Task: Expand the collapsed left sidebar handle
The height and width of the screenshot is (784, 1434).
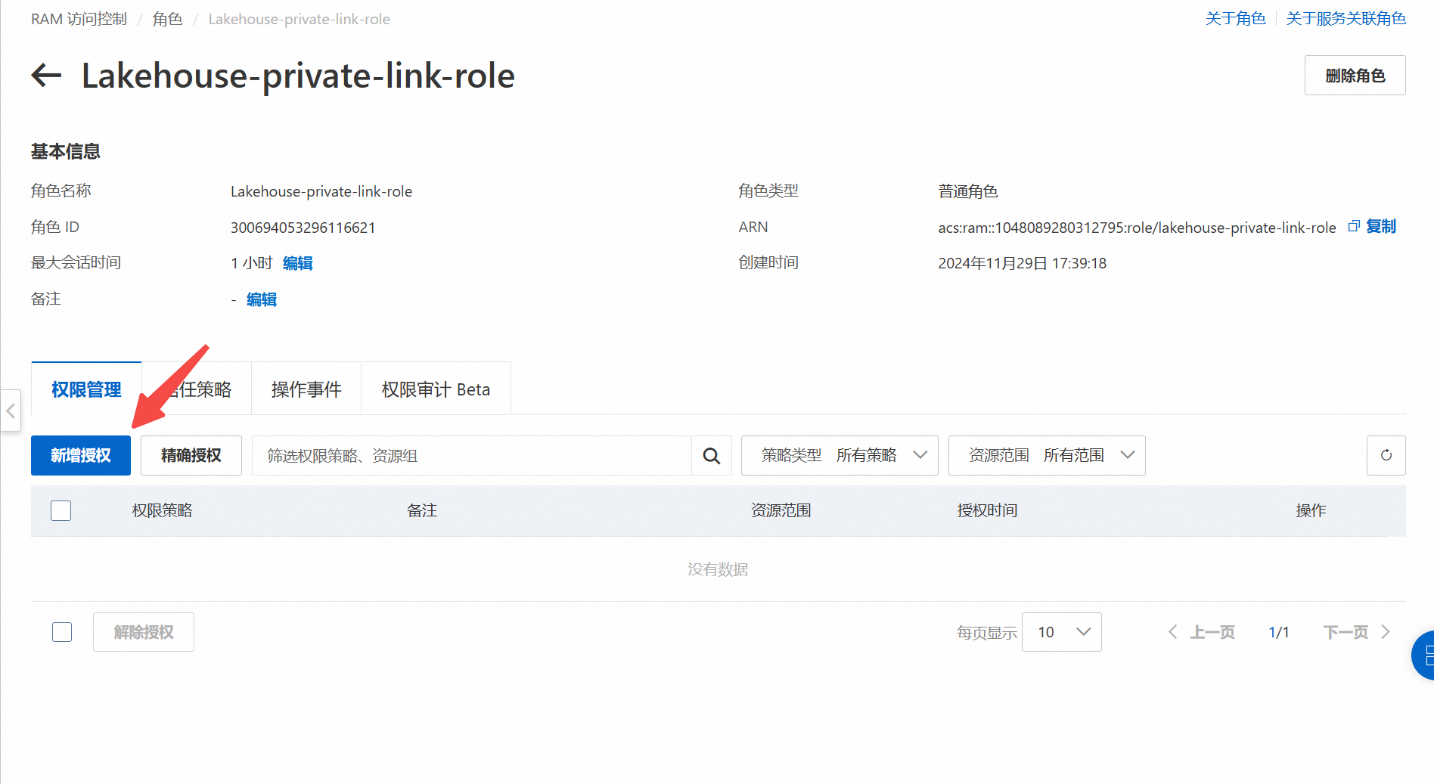Action: click(x=11, y=411)
